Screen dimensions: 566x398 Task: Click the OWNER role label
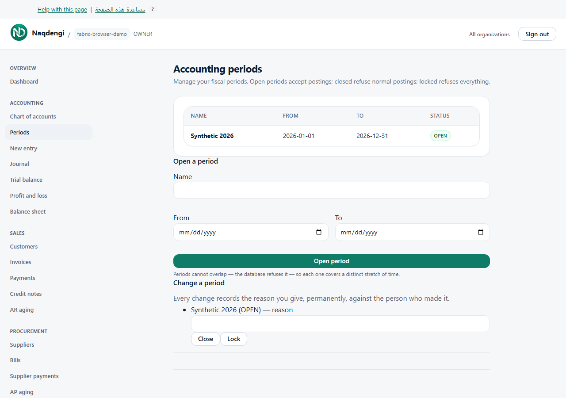point(143,34)
